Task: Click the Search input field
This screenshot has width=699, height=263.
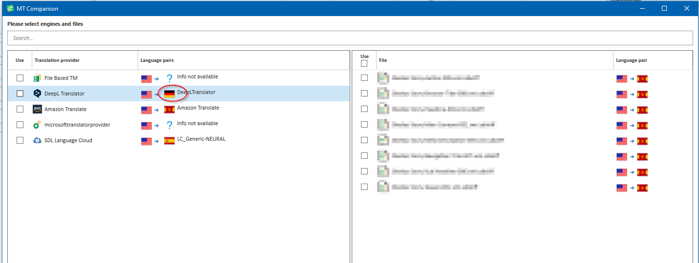Action: tap(350, 38)
